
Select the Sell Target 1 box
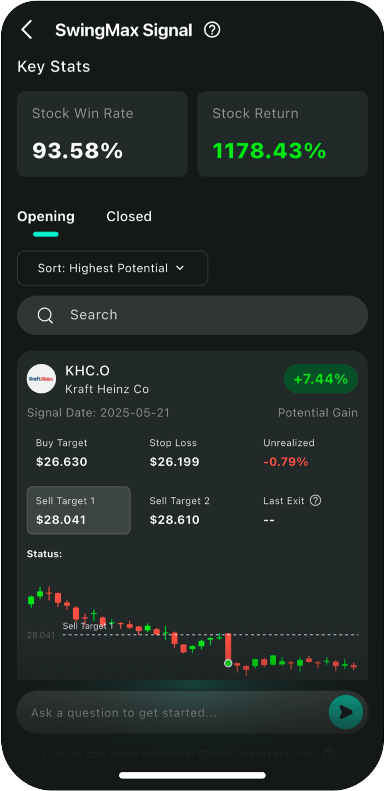[x=79, y=510]
